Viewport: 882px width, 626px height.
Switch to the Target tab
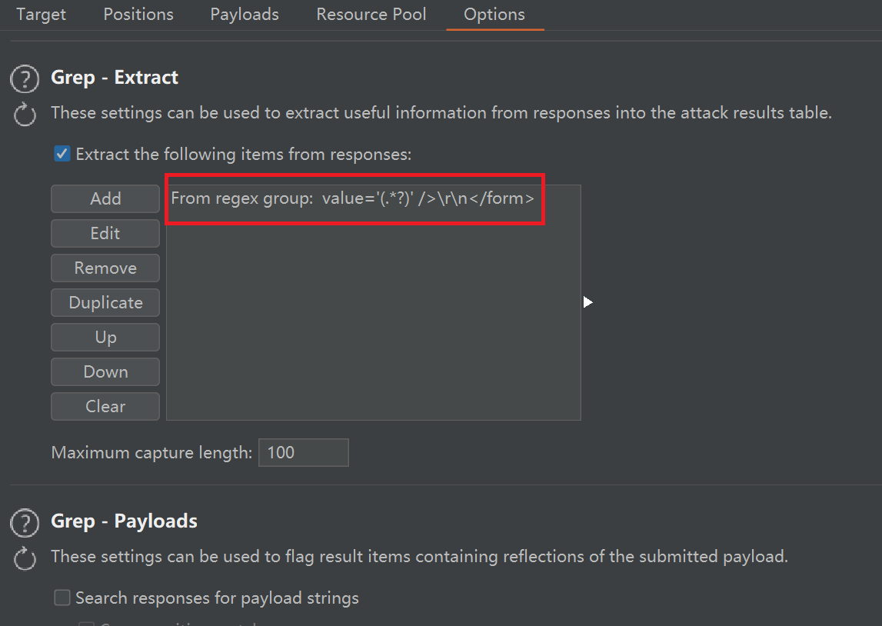coord(41,15)
